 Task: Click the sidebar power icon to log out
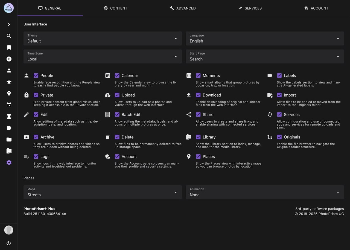(x=9, y=243)
